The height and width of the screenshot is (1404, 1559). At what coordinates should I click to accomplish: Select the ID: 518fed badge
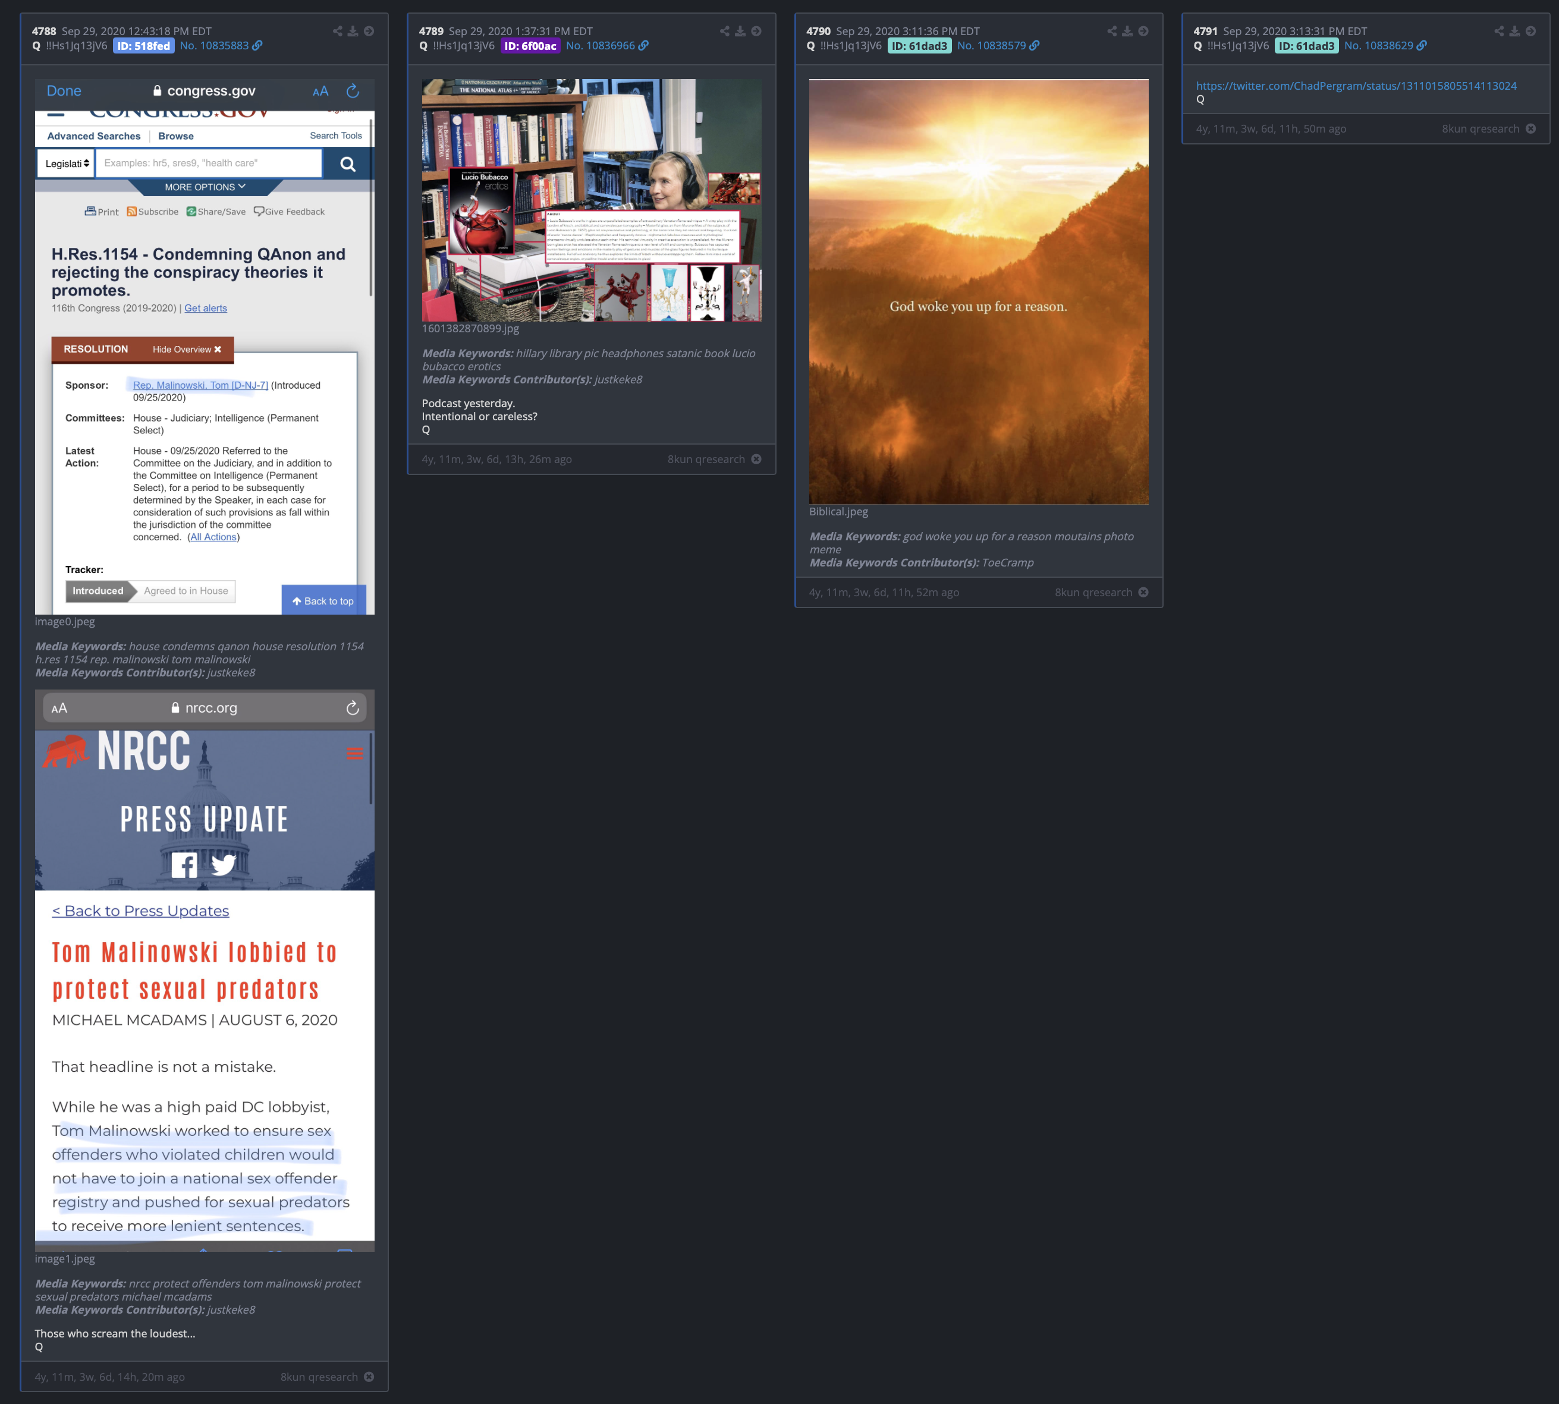click(x=143, y=46)
